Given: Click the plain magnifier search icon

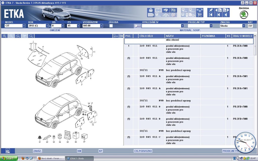Looking at the screenshot, I should tap(31, 36).
